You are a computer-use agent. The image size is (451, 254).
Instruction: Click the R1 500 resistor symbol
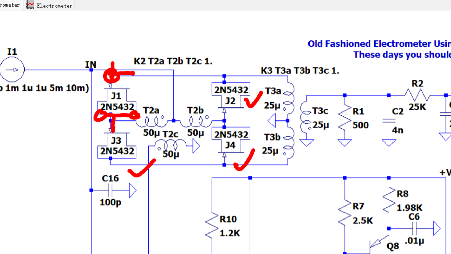point(345,118)
